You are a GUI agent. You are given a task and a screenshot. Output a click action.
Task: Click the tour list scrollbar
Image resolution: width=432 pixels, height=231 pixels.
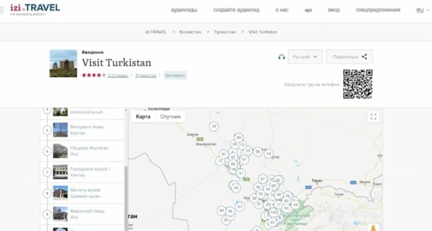click(x=126, y=198)
